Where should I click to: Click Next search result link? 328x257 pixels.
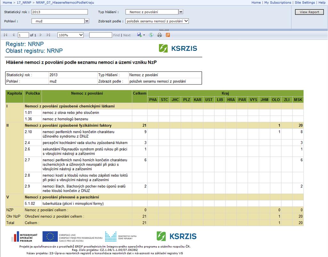[127, 35]
